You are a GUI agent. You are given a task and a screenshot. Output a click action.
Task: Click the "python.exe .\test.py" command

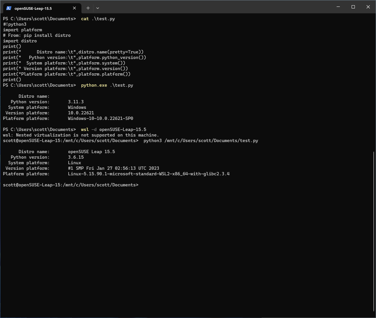click(107, 85)
